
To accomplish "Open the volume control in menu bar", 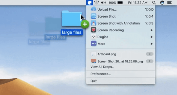I will pyautogui.click(x=103, y=3).
